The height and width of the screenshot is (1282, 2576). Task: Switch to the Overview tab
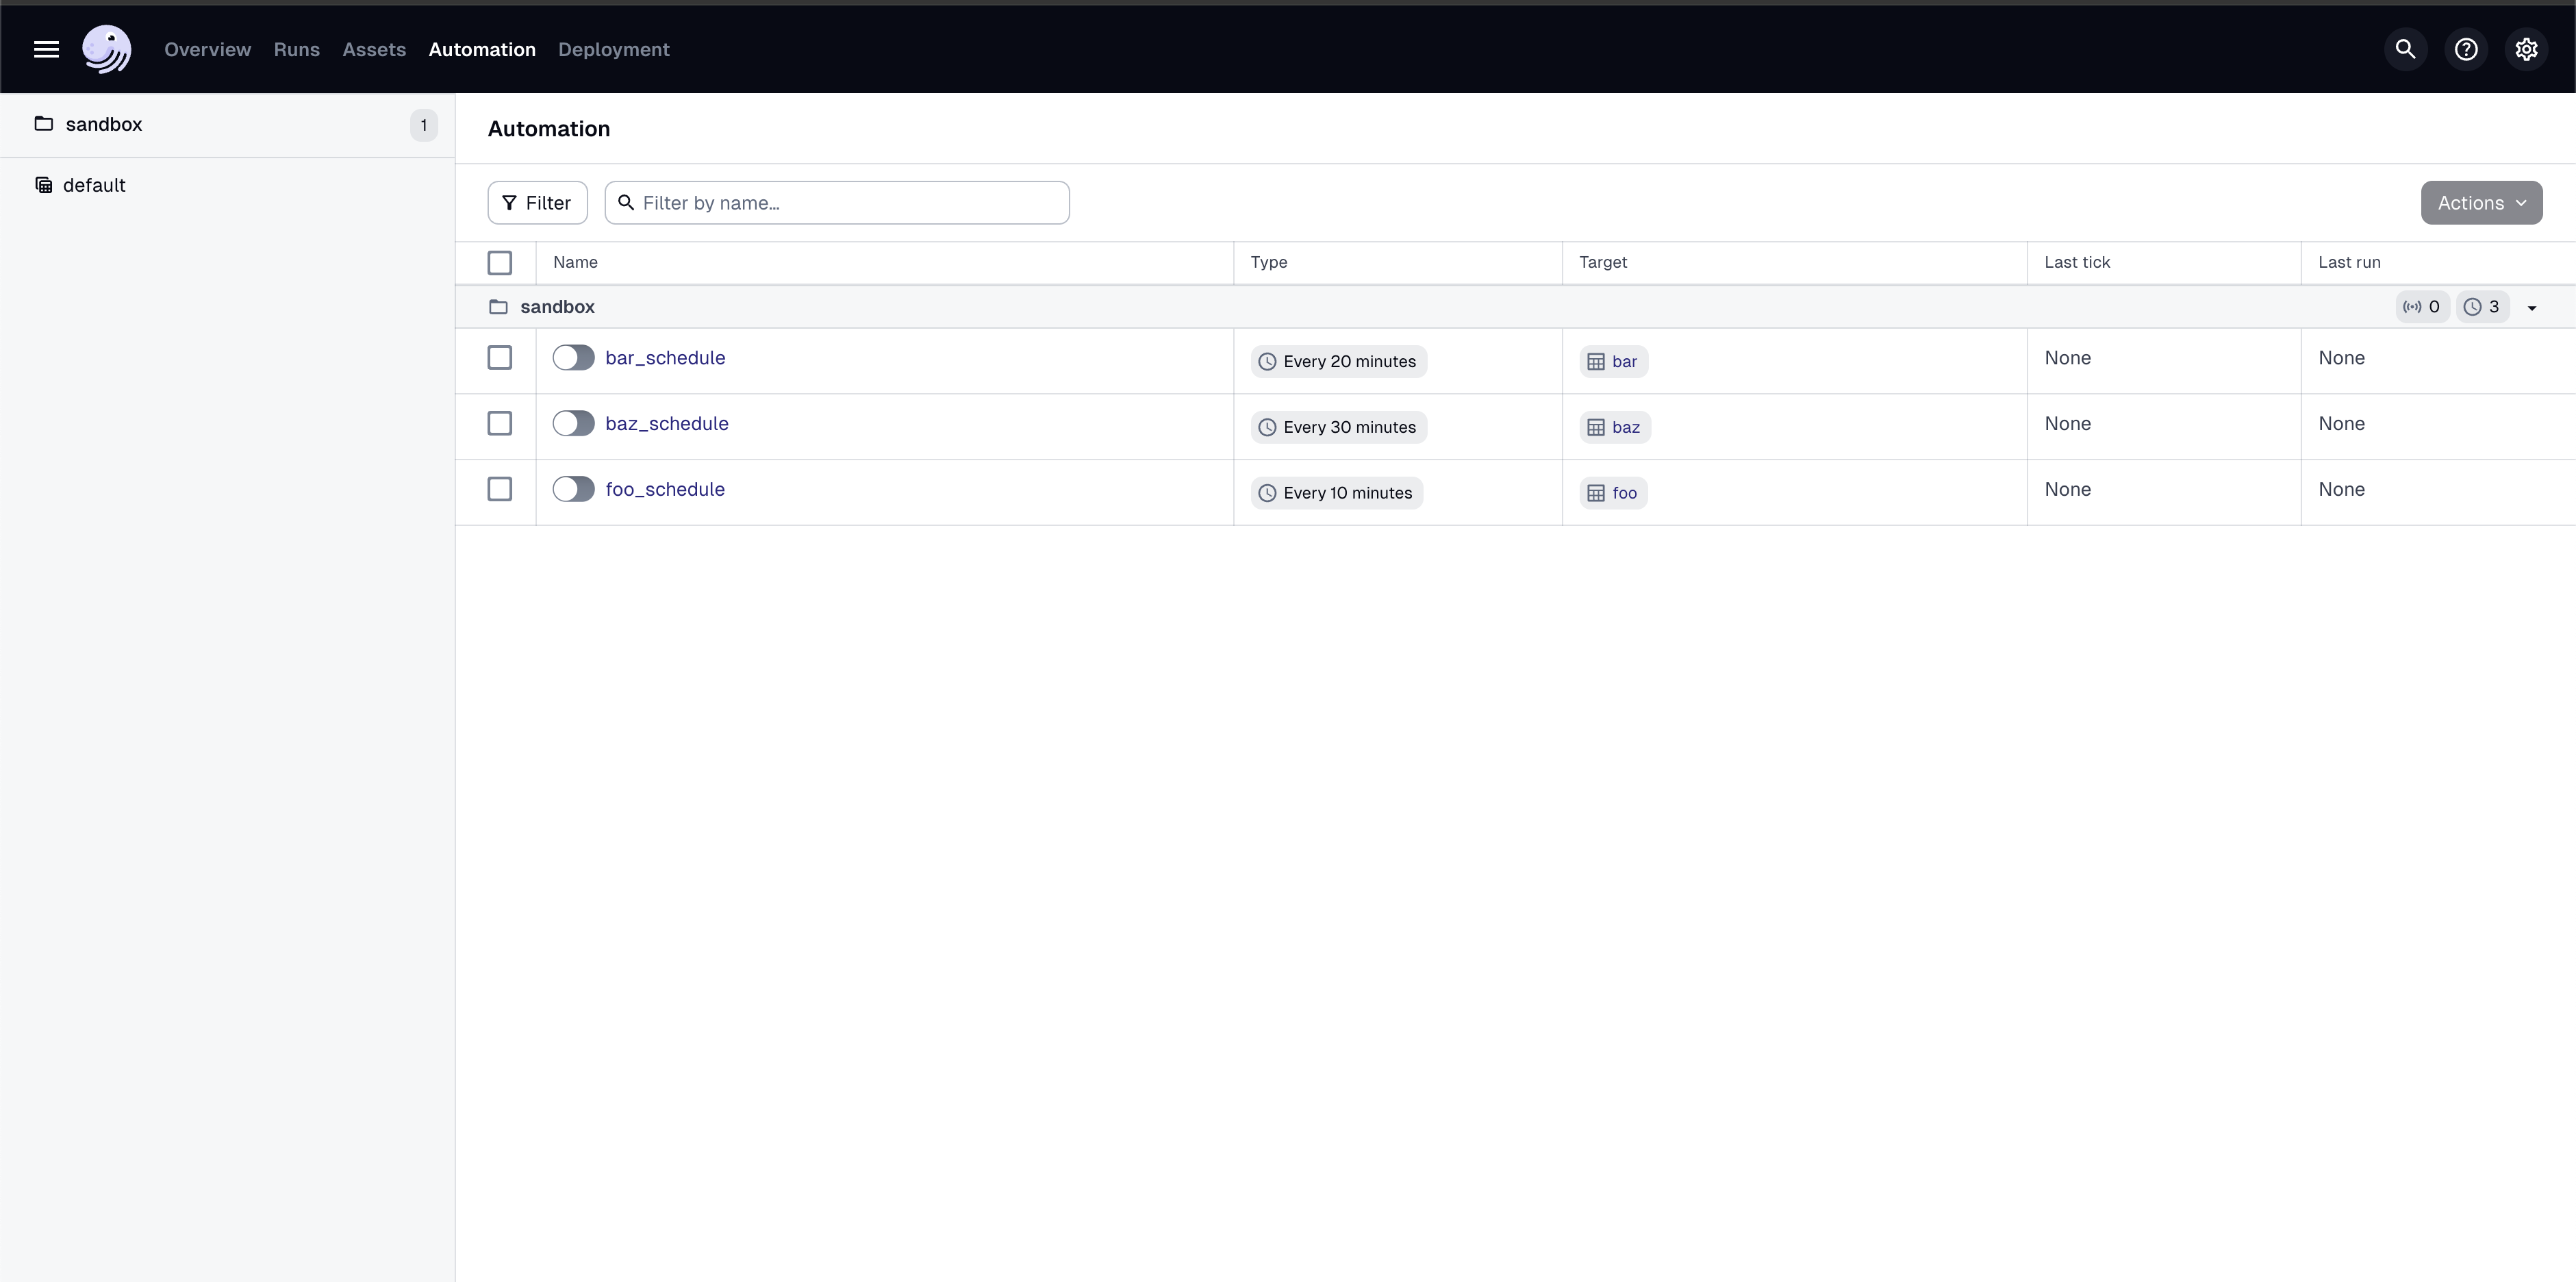pyautogui.click(x=207, y=49)
